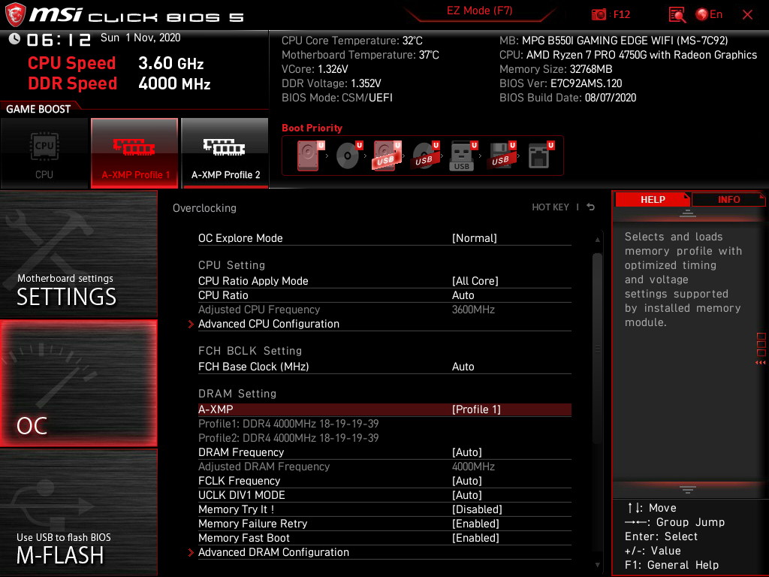
Task: Select the USB floppy boot device
Action: [x=502, y=156]
